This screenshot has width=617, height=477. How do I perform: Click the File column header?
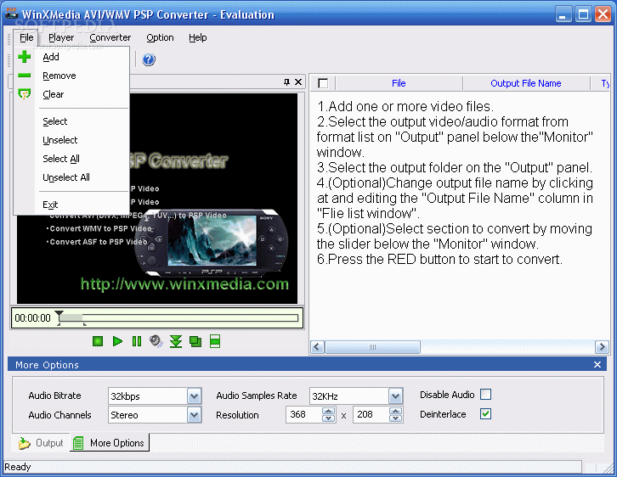point(399,83)
